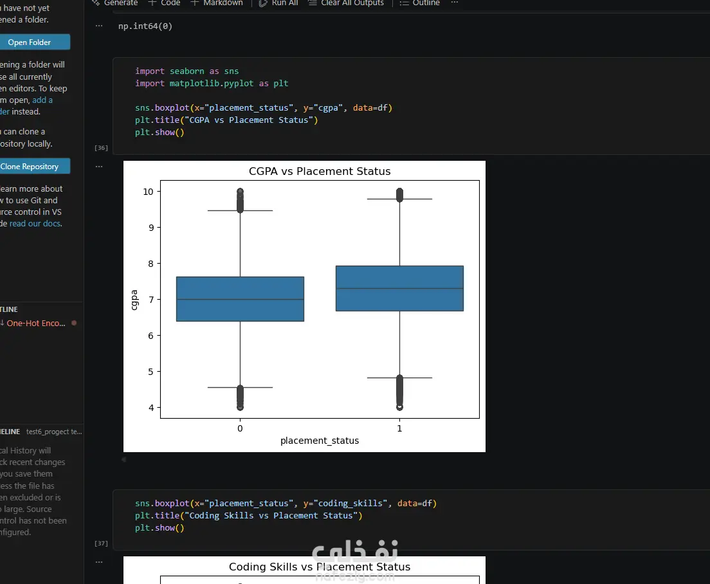Click the Generate sparkle icon in notebook toolbar

click(x=96, y=3)
